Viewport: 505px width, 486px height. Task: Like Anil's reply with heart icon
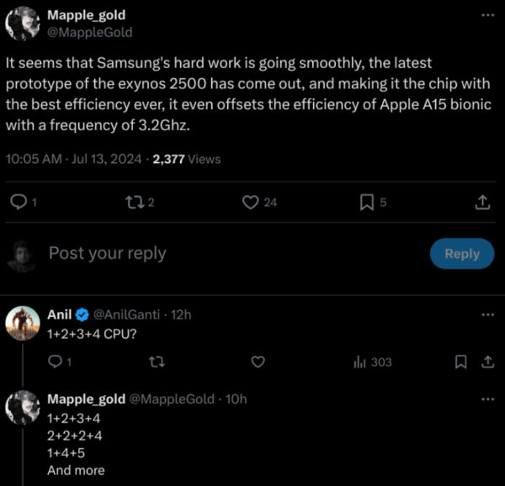tap(258, 362)
